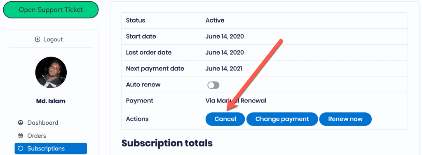This screenshot has width=422, height=155.
Task: Click the Renew now button
Action: pos(345,119)
